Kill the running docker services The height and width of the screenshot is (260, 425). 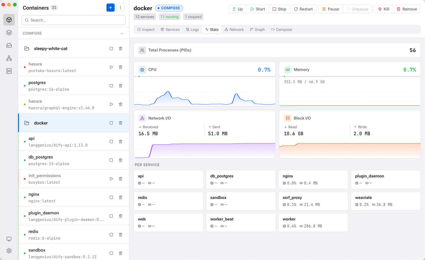point(383,9)
